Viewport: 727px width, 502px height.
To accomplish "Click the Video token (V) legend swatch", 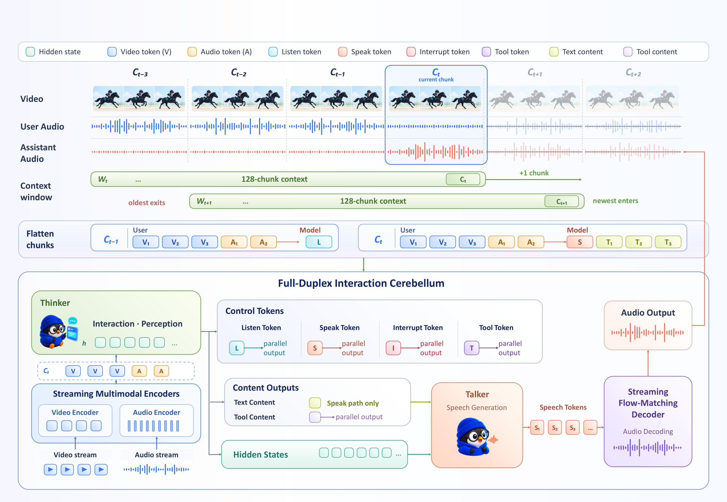I will tap(112, 52).
